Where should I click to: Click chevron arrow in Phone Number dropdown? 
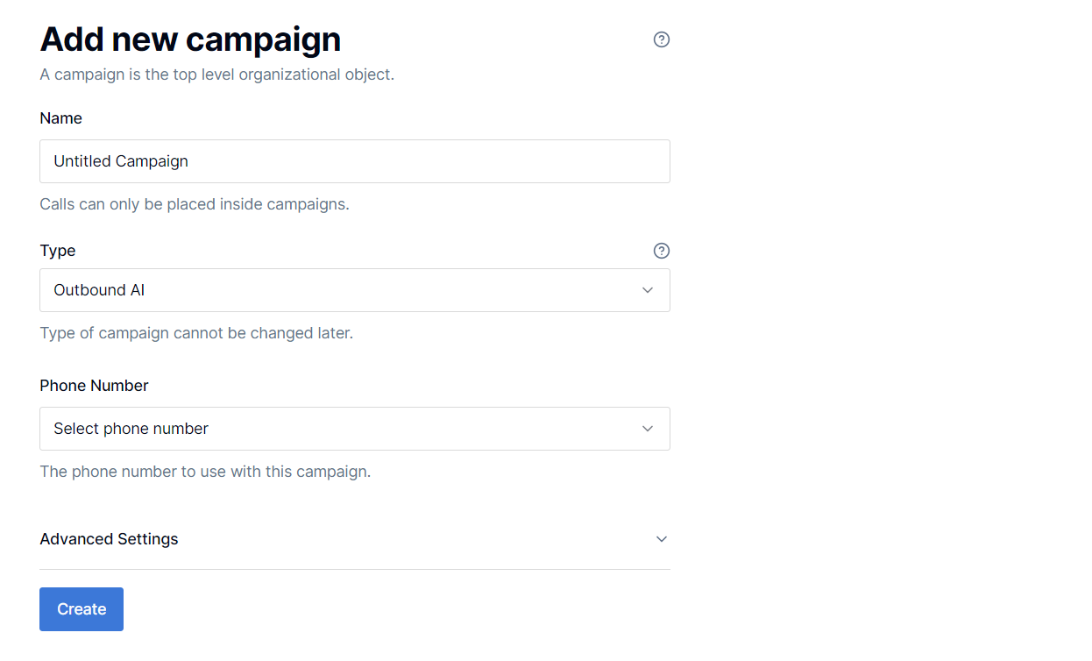[x=648, y=429]
